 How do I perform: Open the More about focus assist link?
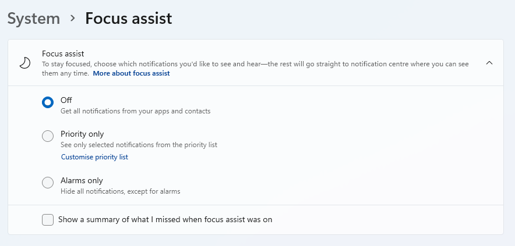132,73
